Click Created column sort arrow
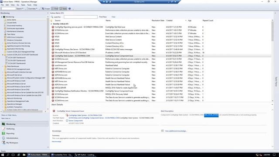The width and height of the screenshot is (279, 157). click(186, 20)
